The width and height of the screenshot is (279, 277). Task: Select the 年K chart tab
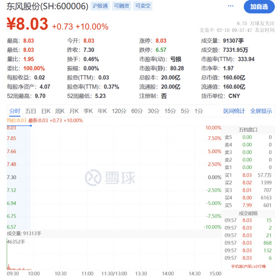pyautogui.click(x=102, y=111)
